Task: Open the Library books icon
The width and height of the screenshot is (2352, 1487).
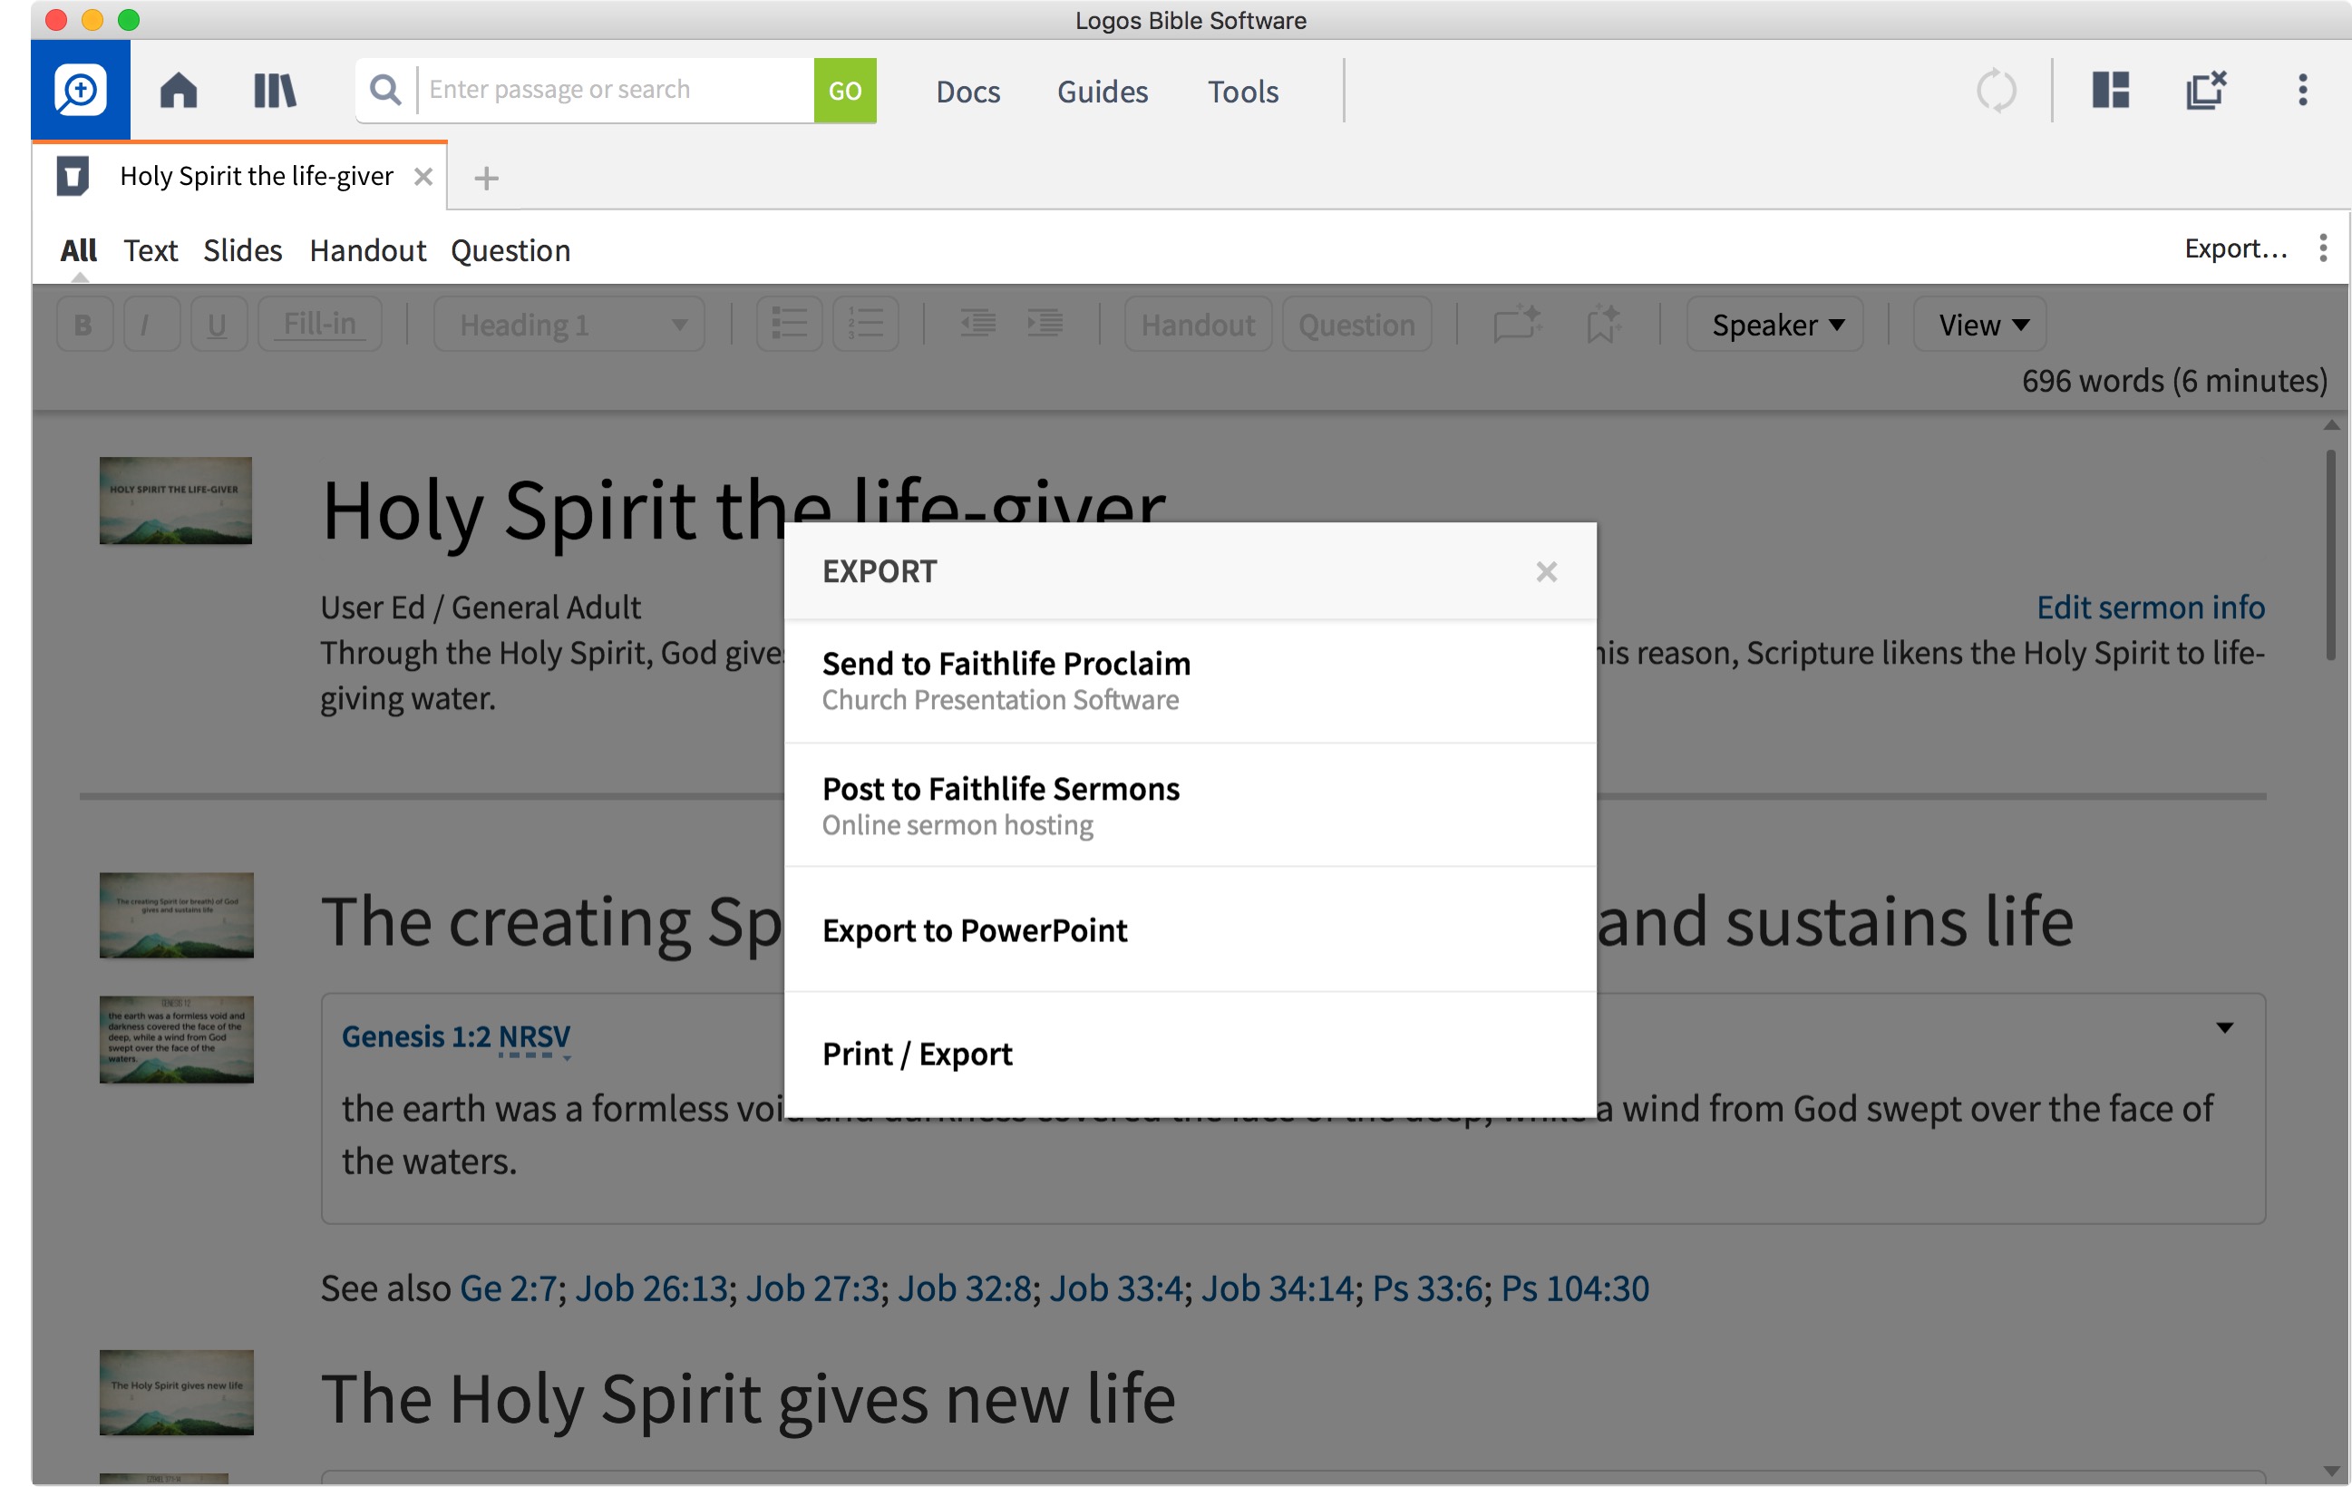Action: click(275, 91)
